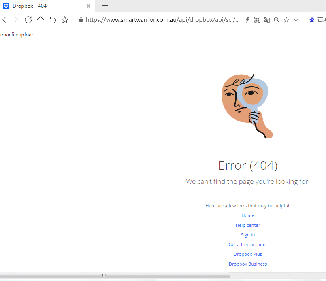
Task: Go to the browser home page icon
Action: (40, 20)
